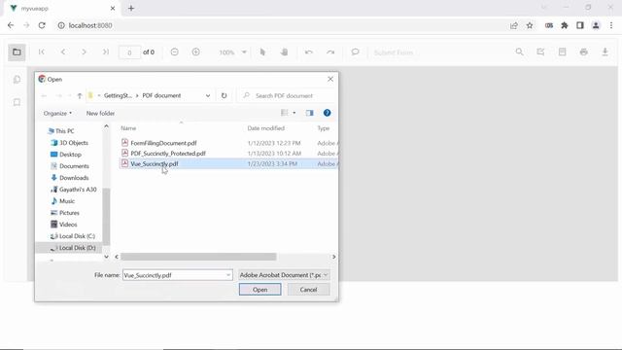Click the redo icon in PDF toolbar

(x=330, y=52)
